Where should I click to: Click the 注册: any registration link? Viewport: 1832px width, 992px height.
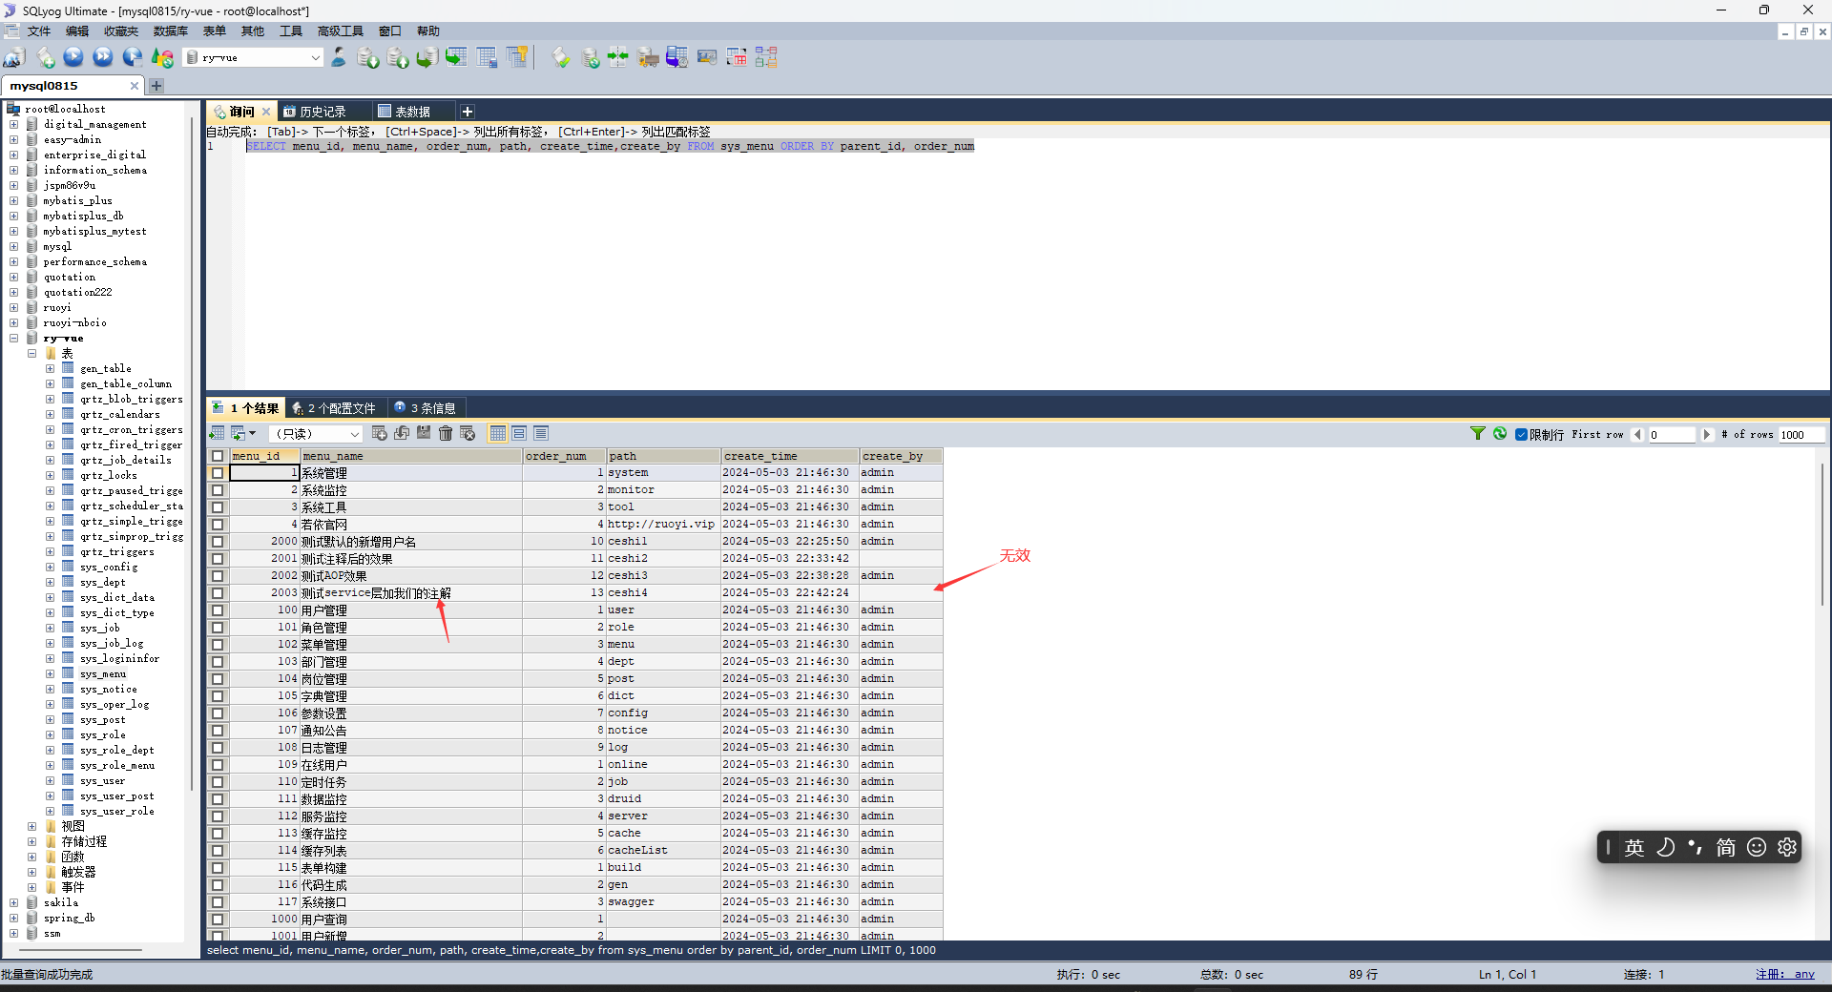click(1785, 975)
